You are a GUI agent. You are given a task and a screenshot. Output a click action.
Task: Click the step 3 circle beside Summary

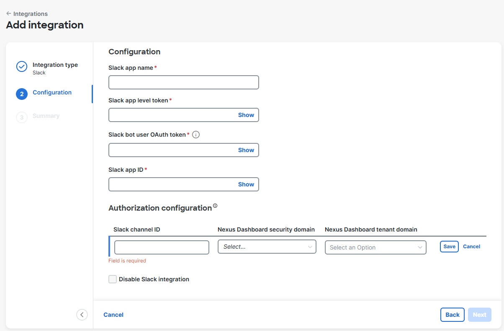(22, 117)
